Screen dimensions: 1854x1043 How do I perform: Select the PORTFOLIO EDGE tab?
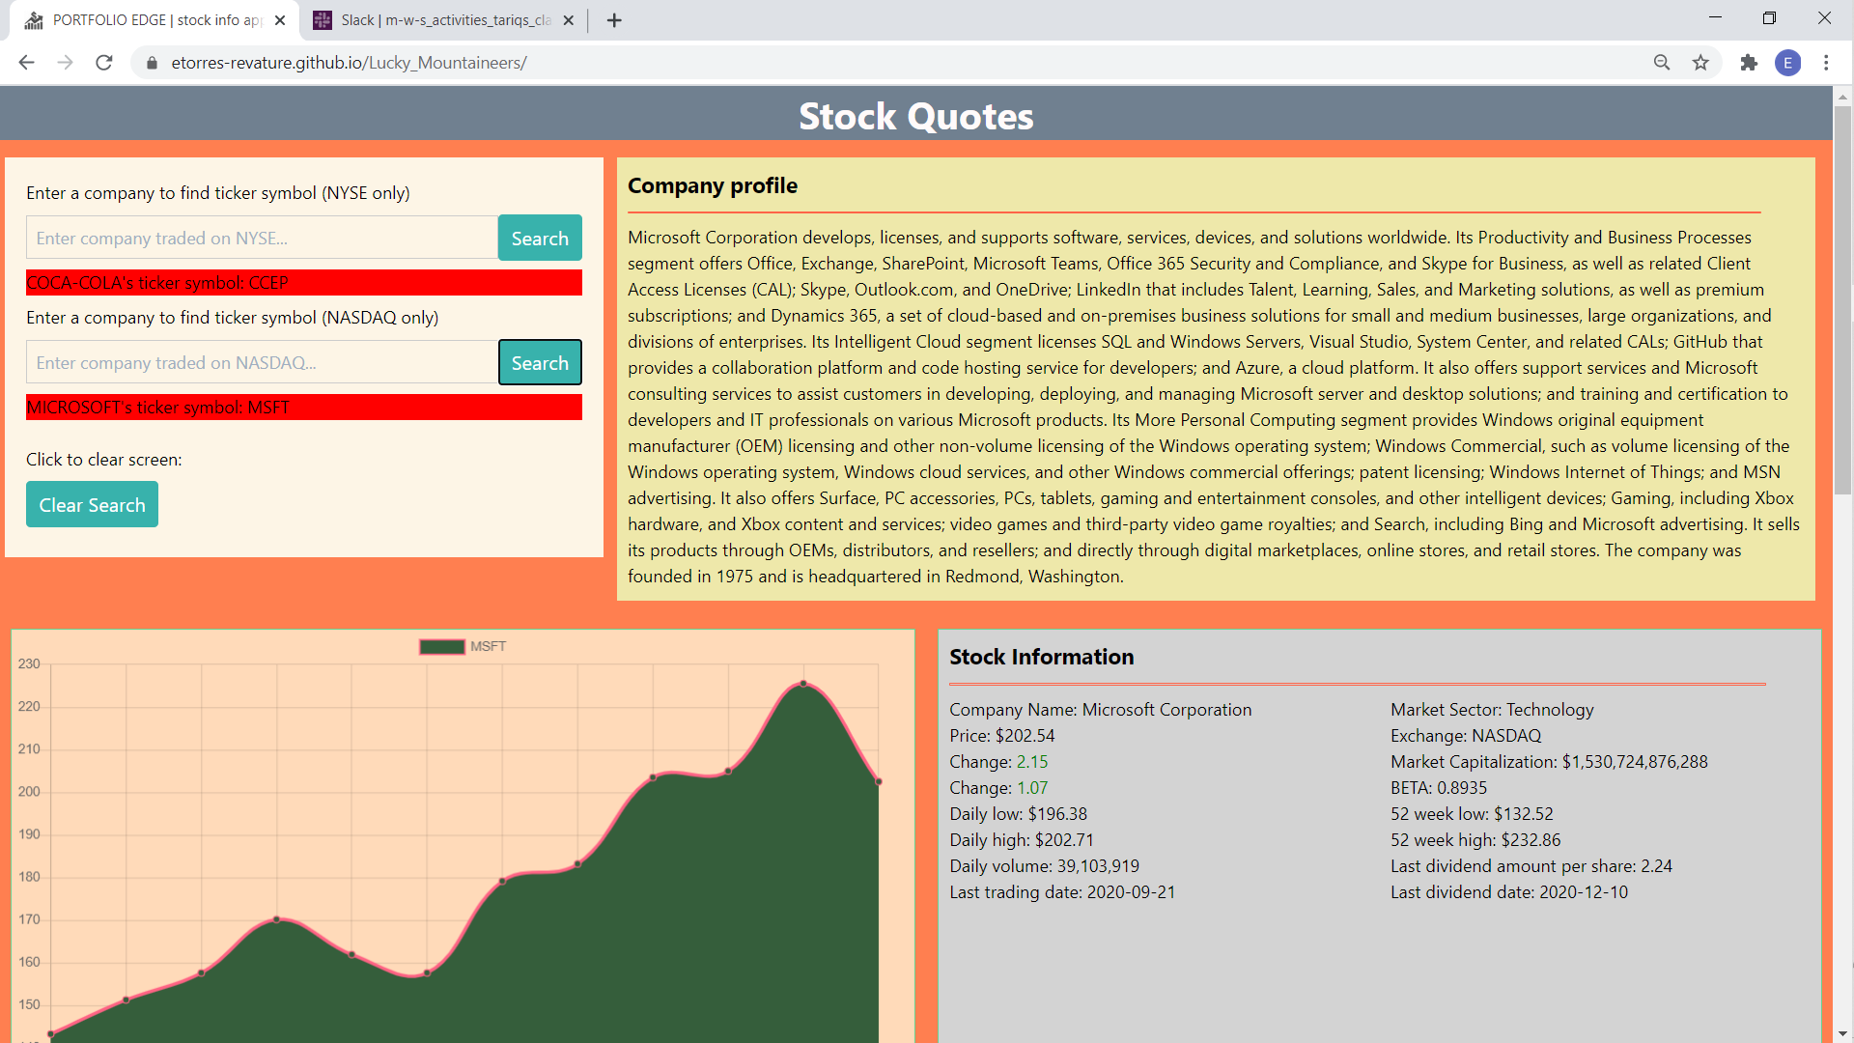tap(154, 20)
